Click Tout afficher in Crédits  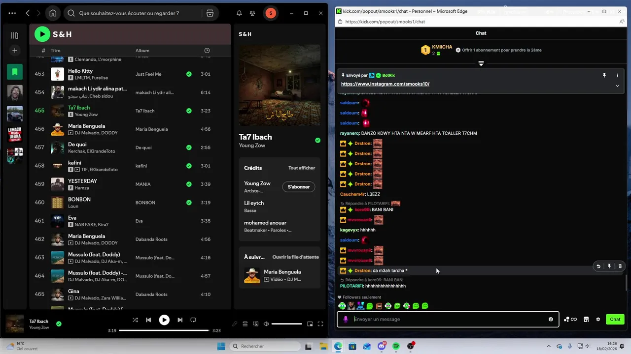[x=302, y=168]
